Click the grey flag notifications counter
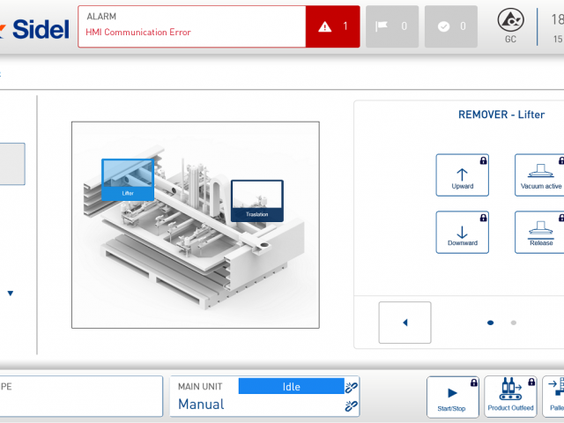Viewport: 564px width, 423px height. click(391, 26)
